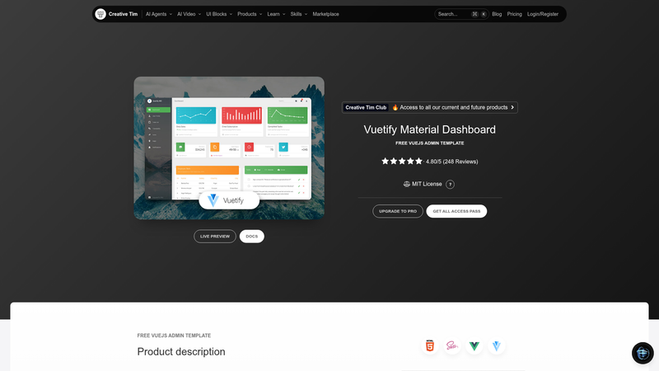
Task: Open the Blog nav link
Action: pos(497,14)
